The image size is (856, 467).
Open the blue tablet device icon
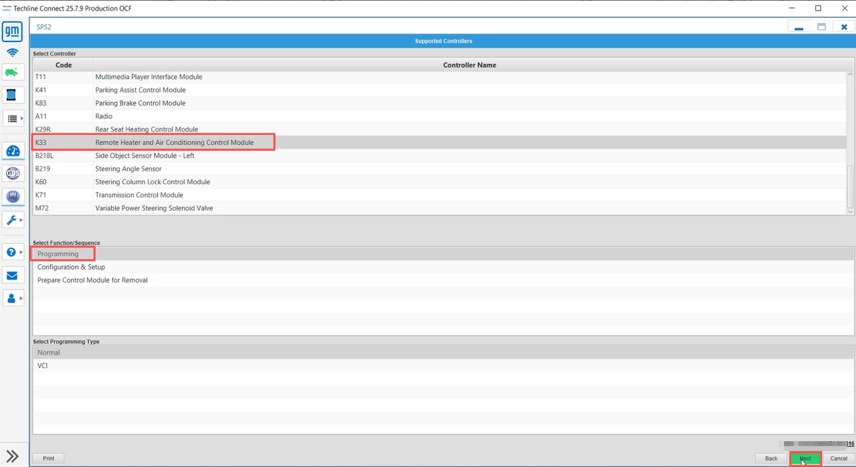click(11, 95)
